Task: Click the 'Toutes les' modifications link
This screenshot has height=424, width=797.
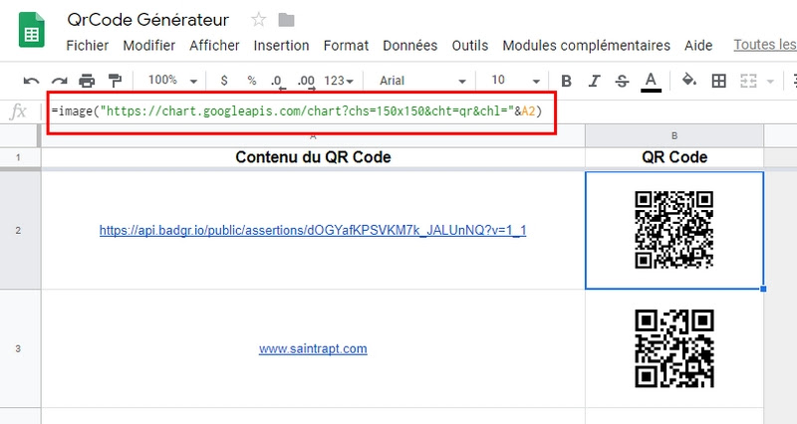Action: (765, 45)
